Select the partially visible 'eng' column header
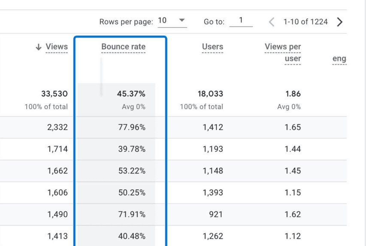 339,59
